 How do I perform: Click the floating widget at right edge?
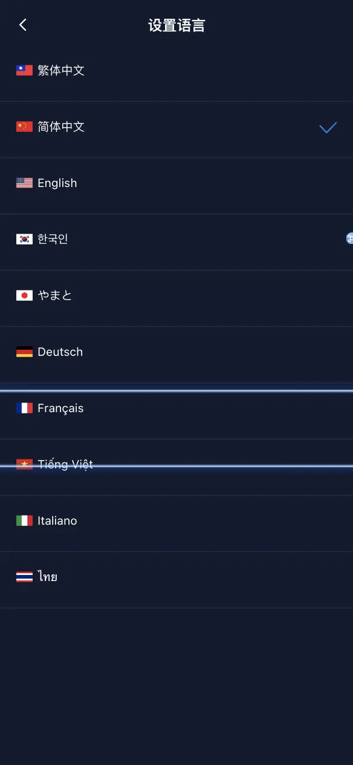pos(349,238)
